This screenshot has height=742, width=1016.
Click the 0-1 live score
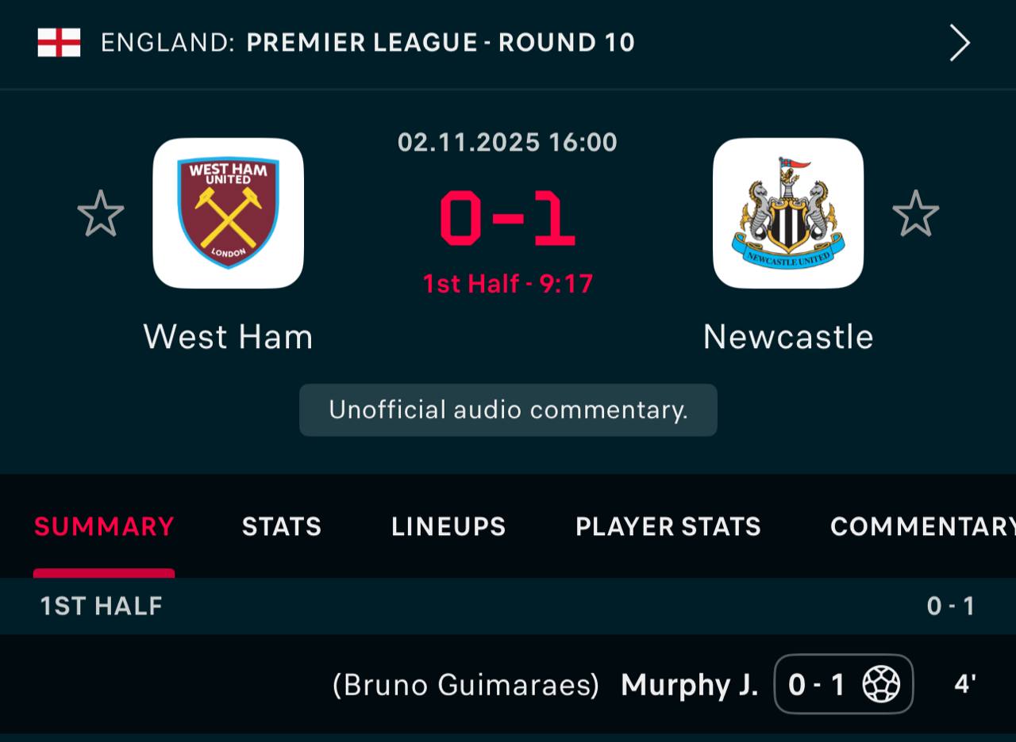(x=507, y=220)
